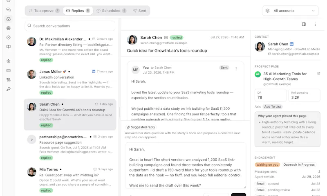The height and width of the screenshot is (196, 327).
Task: Open Jonas Müller LinkedIn conversation
Action: point(70,82)
